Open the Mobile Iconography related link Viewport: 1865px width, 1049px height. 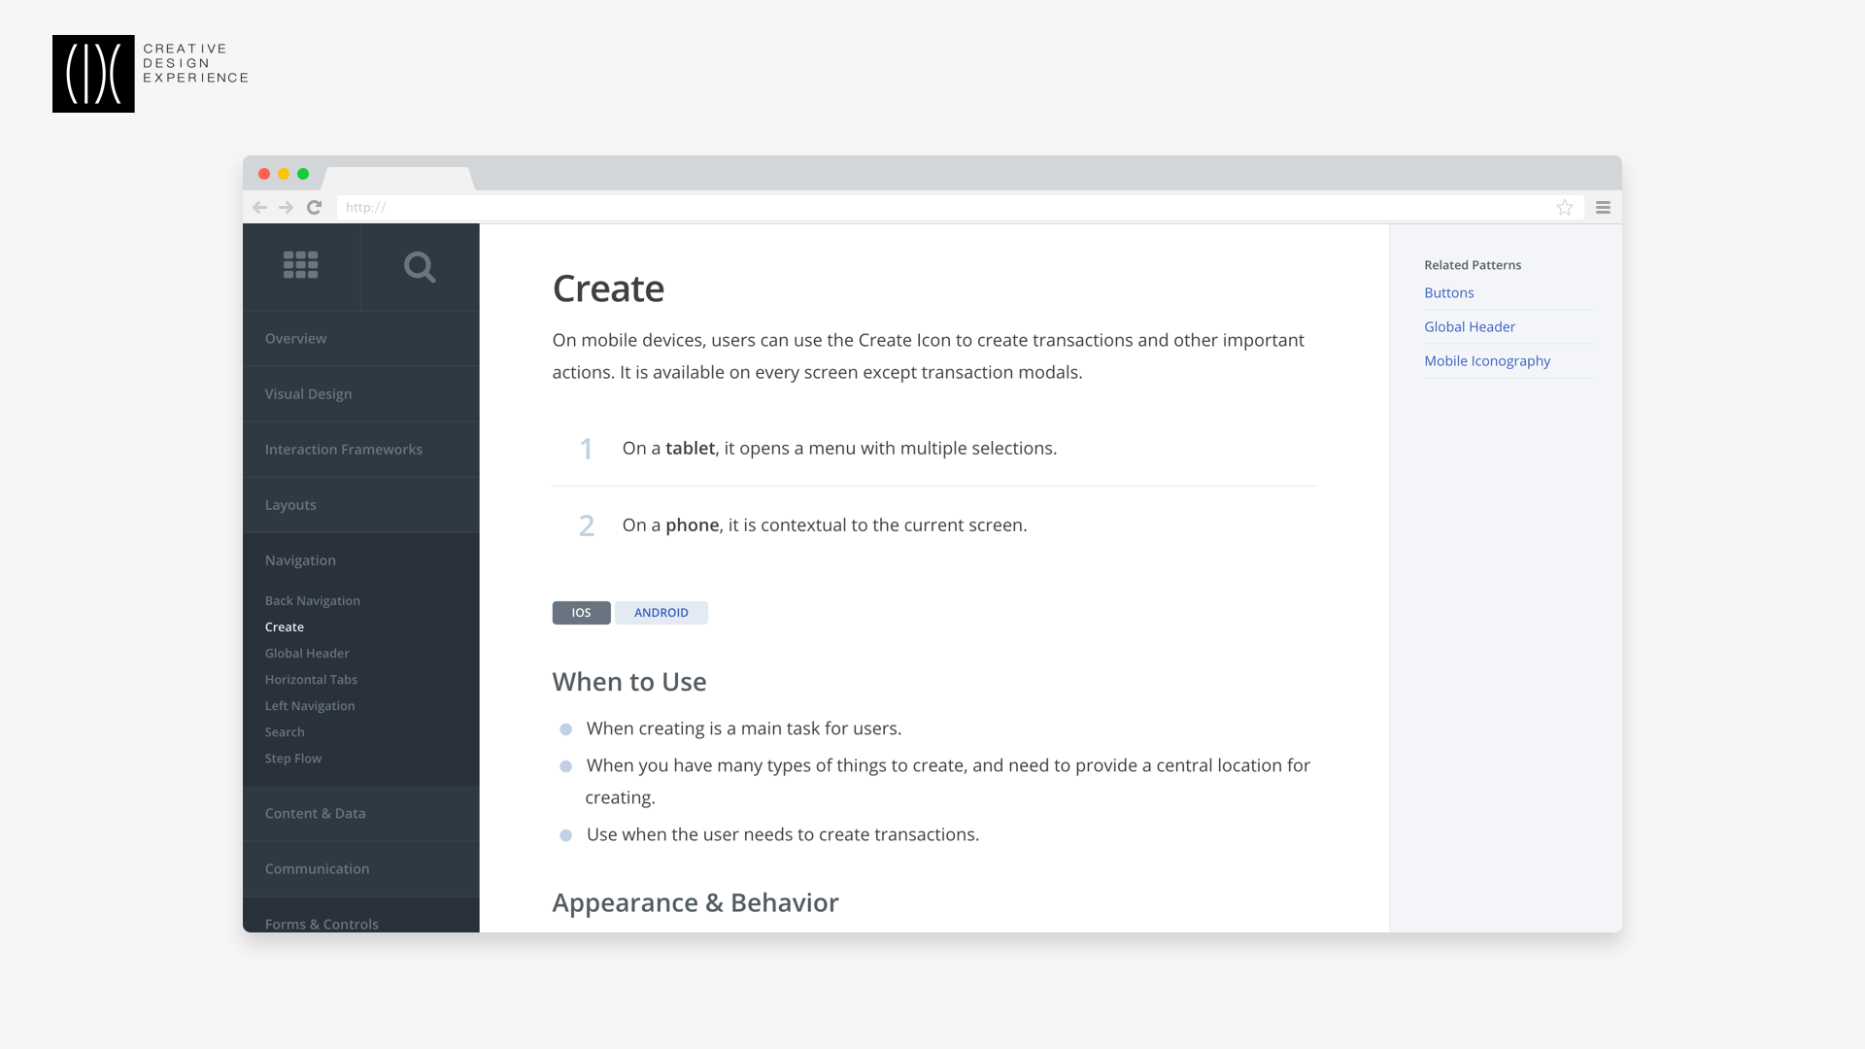coord(1487,361)
